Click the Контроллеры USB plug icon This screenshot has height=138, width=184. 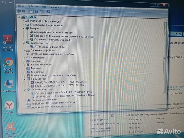(x=28, y=65)
